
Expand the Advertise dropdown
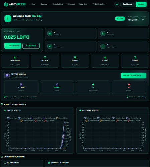point(84,4)
